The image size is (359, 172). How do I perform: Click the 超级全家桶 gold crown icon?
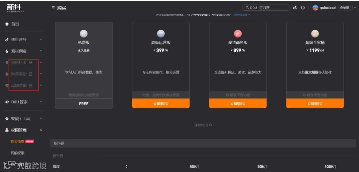point(315,34)
